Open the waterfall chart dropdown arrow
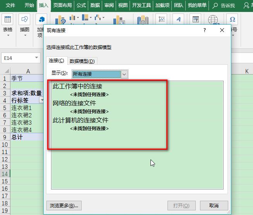 [x=103, y=17]
